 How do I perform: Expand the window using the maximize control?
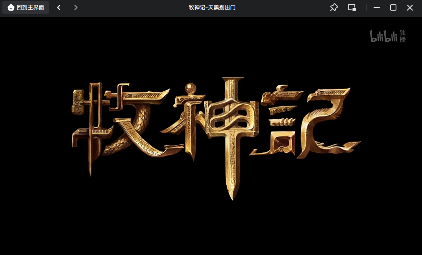tap(392, 7)
